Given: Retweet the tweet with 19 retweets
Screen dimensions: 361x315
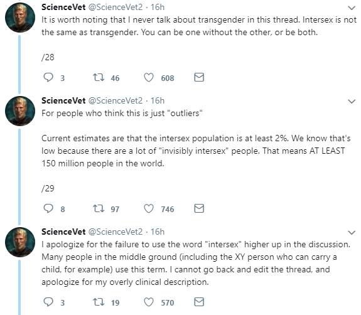Looking at the screenshot, I should tap(99, 302).
